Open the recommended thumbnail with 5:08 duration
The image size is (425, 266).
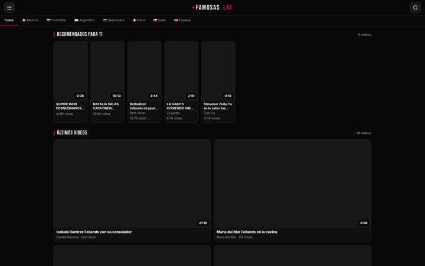coord(71,71)
